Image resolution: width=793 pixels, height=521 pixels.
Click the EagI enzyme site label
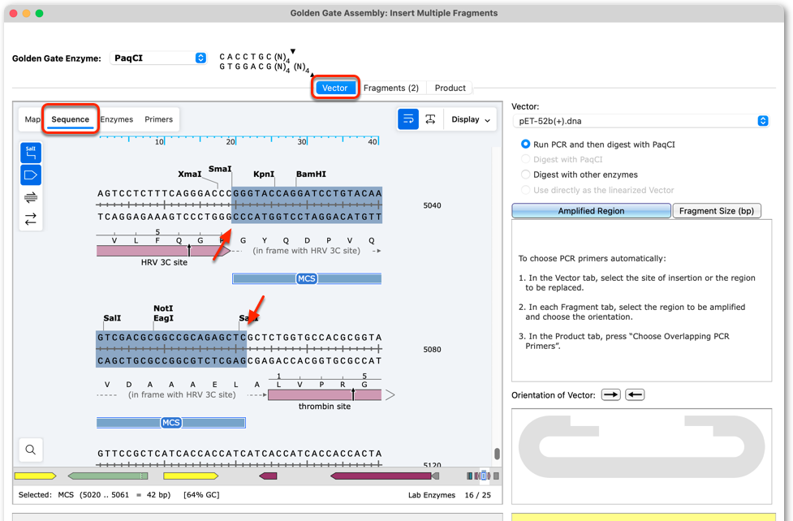point(163,318)
